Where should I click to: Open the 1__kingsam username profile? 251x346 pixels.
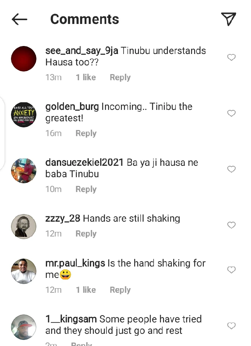(x=71, y=319)
